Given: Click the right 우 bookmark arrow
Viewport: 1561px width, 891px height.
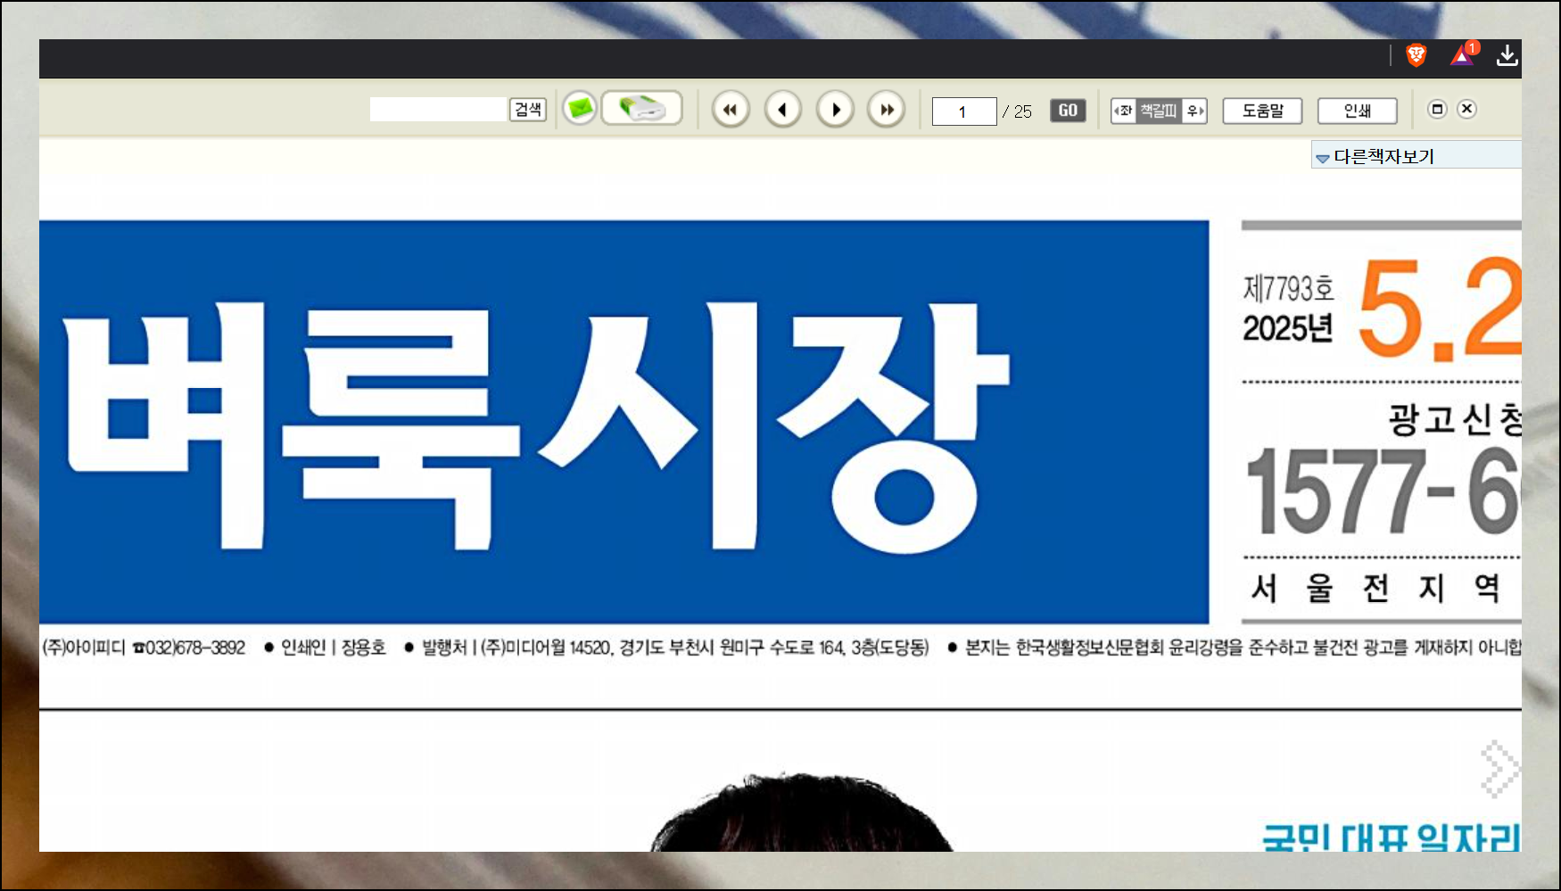Looking at the screenshot, I should (x=1195, y=111).
